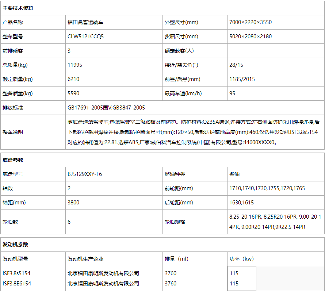Click the value 3 beside 前排乘客

[x=69, y=51]
